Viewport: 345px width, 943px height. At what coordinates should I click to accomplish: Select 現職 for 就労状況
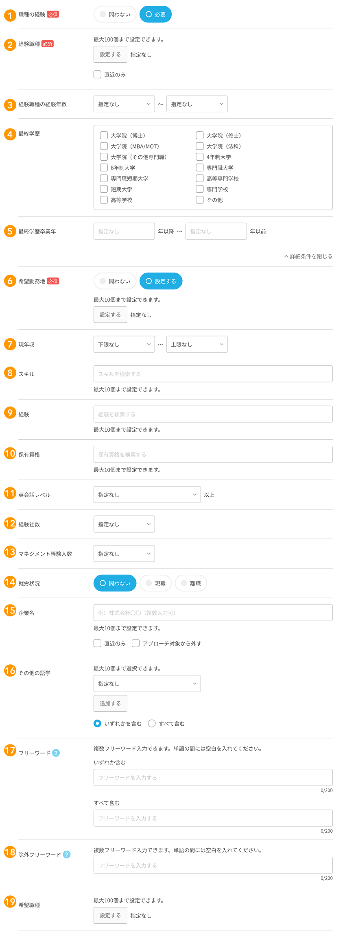(155, 583)
